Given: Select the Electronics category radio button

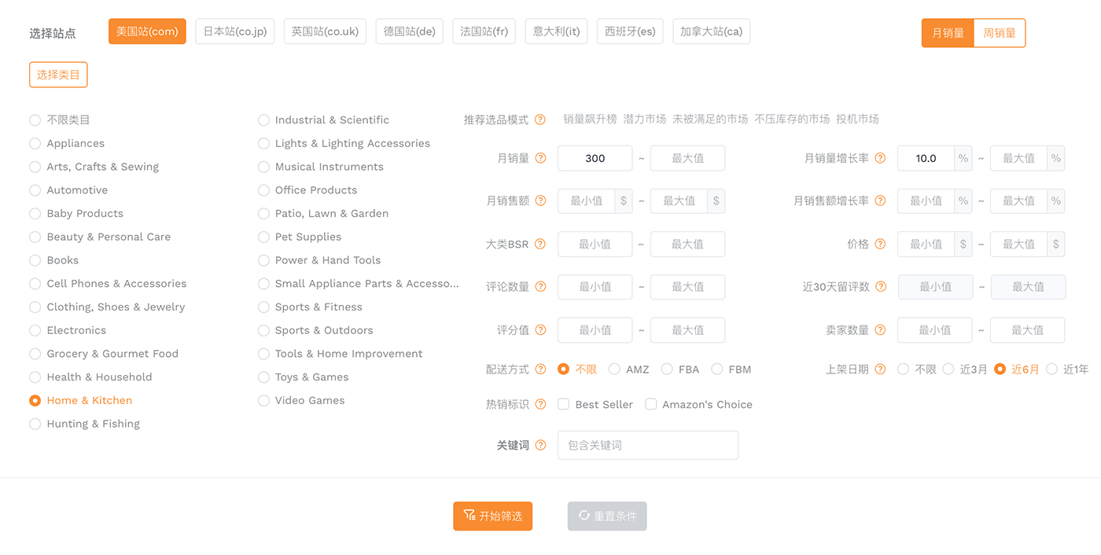Looking at the screenshot, I should point(35,330).
